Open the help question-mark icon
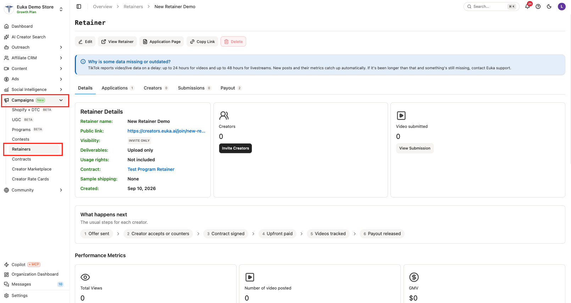This screenshot has height=303, width=571. [x=538, y=6]
